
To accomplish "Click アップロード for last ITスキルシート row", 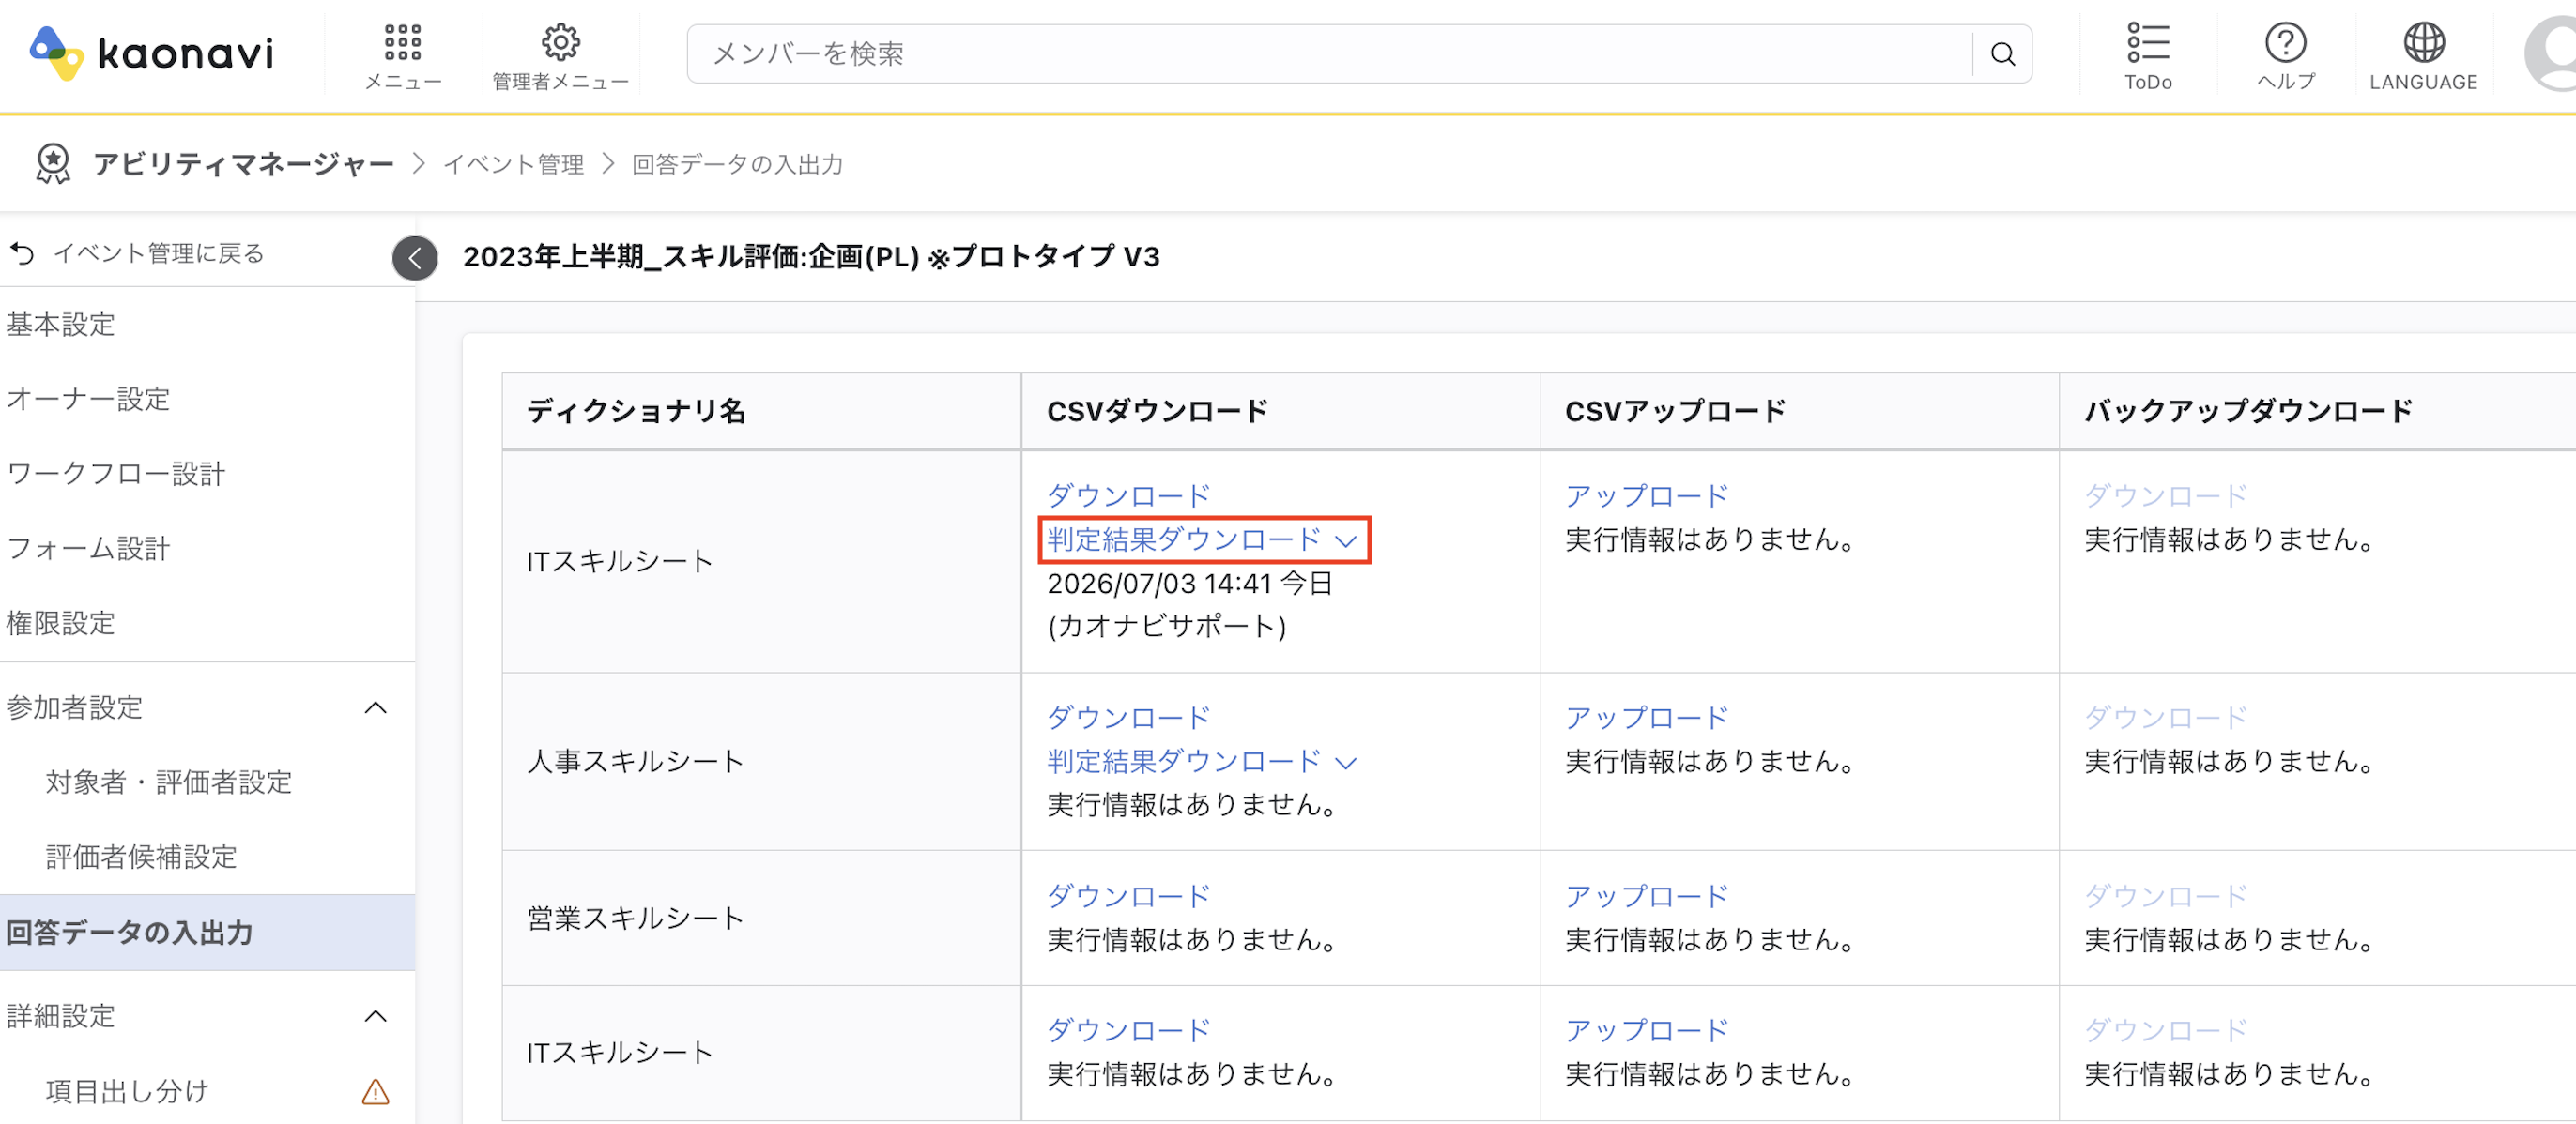I will pyautogui.click(x=1647, y=1030).
